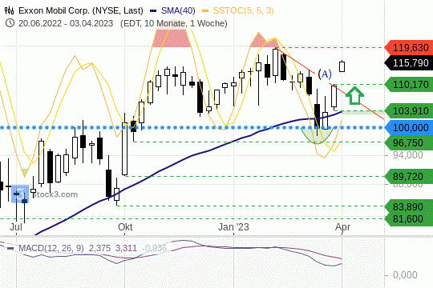Click the blue highlighted box near July
Screen dimensions: 433x288
point(20,194)
